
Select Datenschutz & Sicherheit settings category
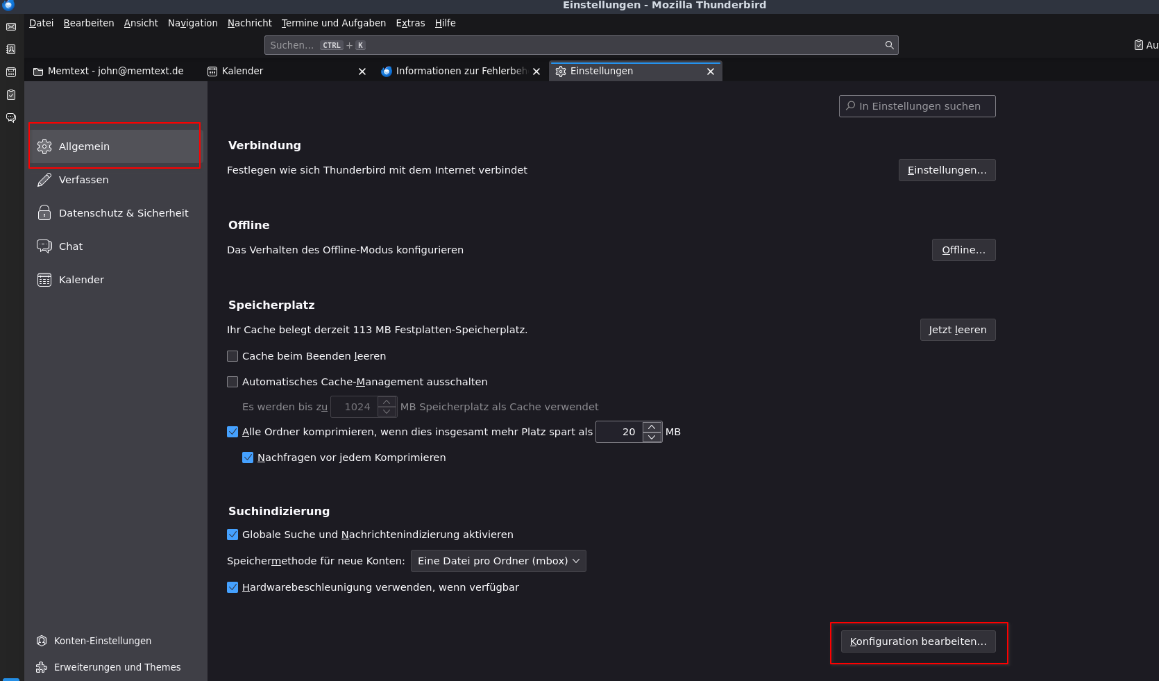115,213
